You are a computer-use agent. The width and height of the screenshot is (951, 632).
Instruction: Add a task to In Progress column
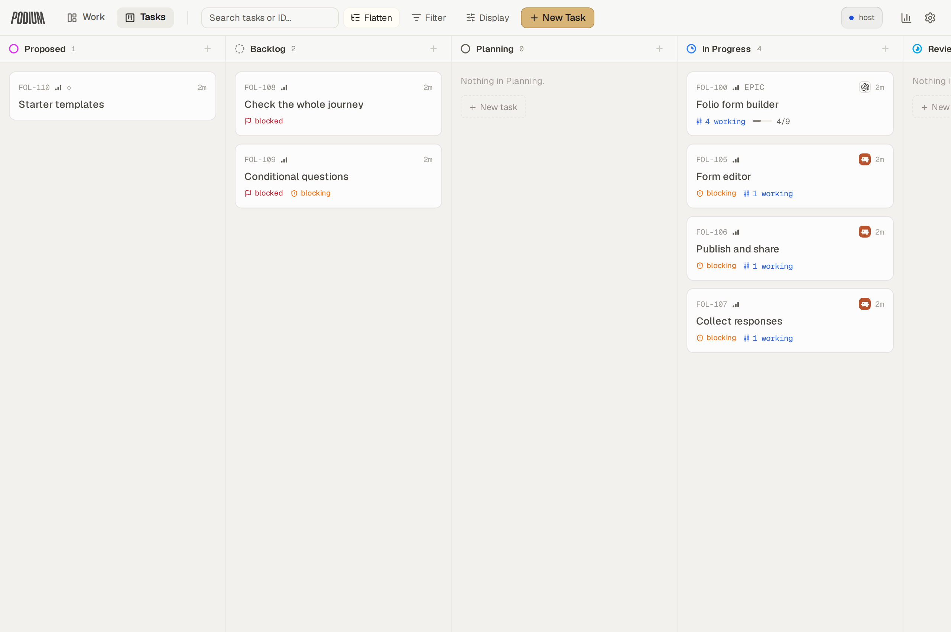(x=885, y=49)
